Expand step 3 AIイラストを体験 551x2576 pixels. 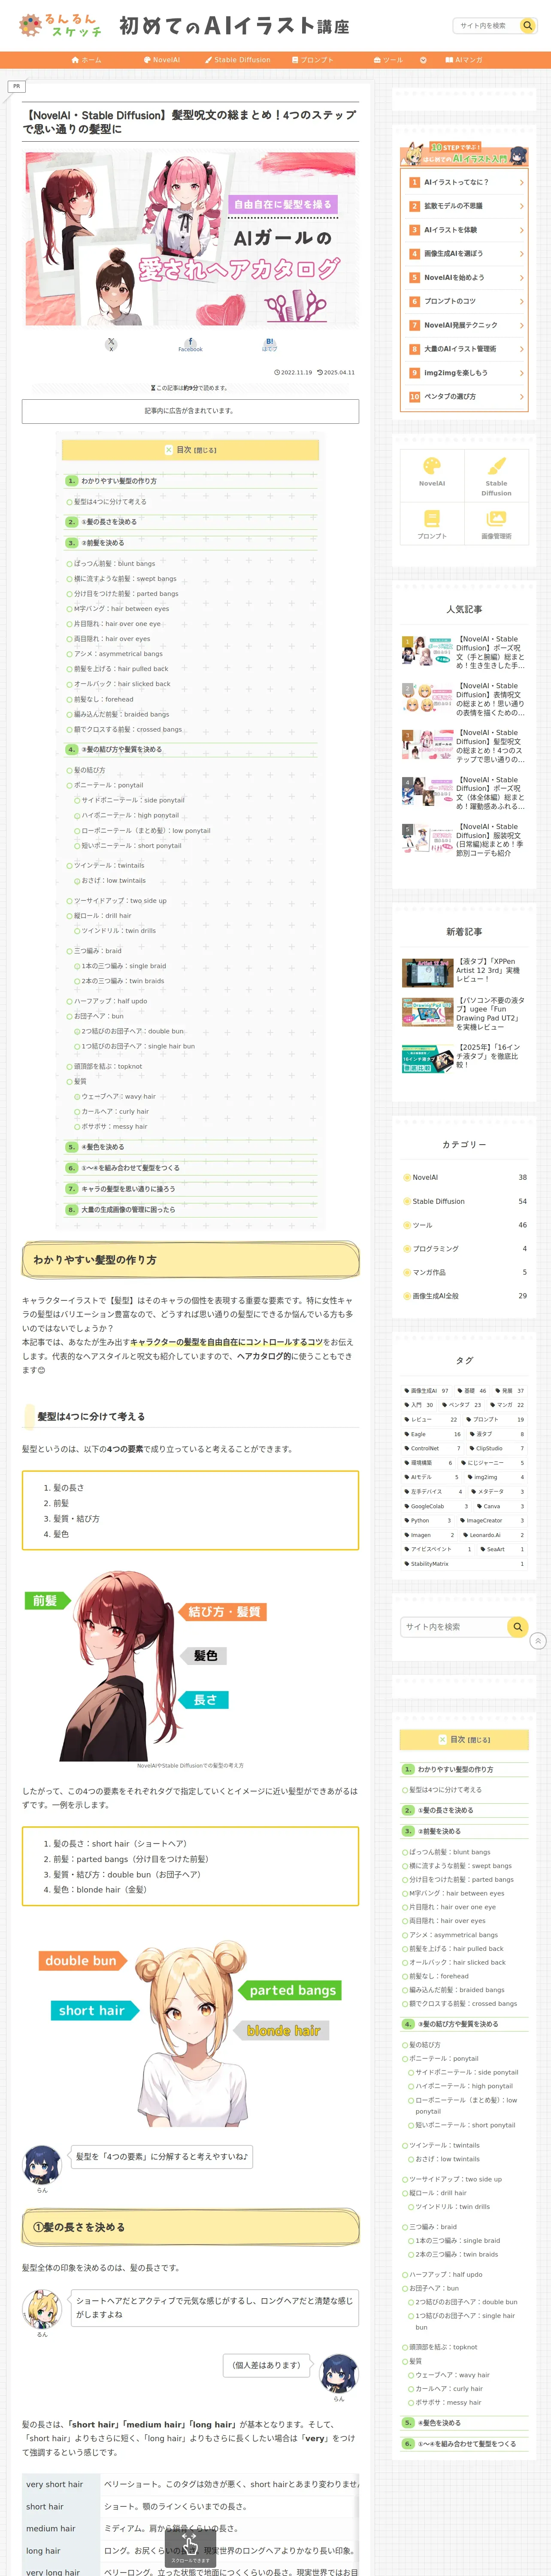pos(464,230)
